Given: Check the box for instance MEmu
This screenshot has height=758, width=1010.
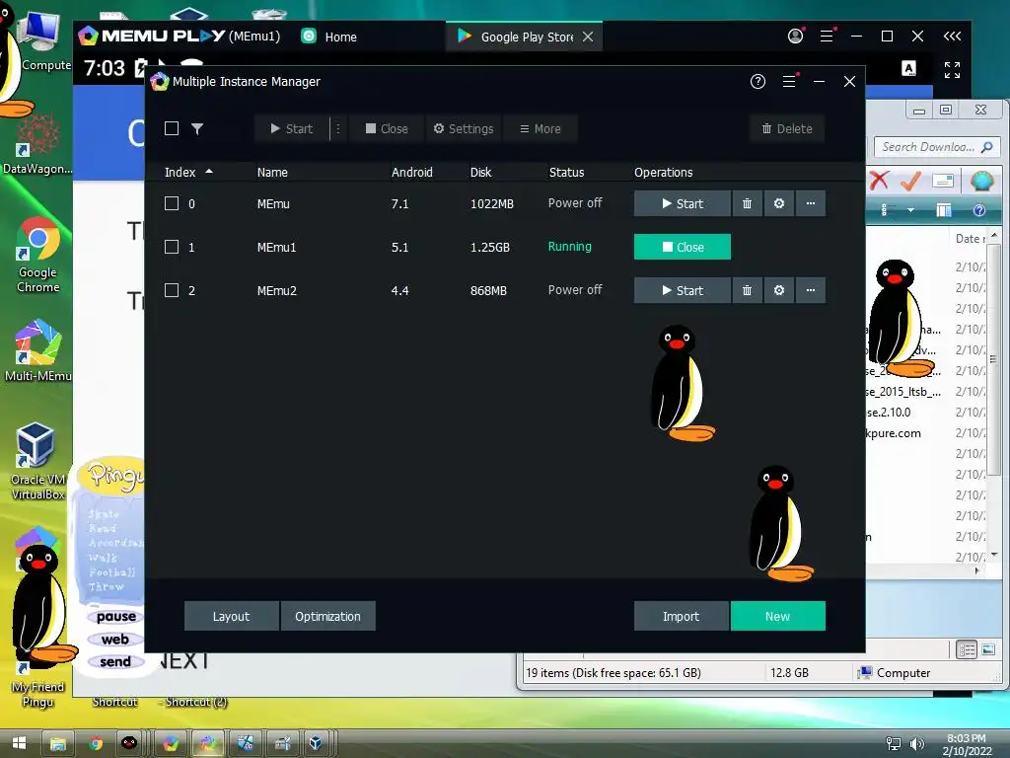Looking at the screenshot, I should (x=172, y=203).
